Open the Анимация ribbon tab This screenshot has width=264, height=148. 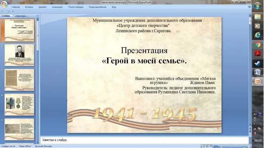point(57,7)
